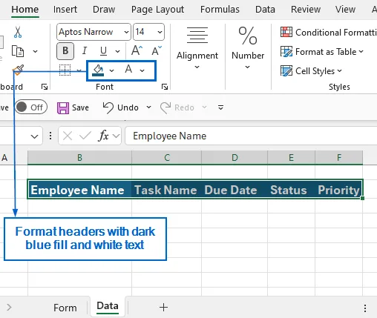Click the Redo arrow
Viewport: 377px width, 318px height.
tap(165, 107)
